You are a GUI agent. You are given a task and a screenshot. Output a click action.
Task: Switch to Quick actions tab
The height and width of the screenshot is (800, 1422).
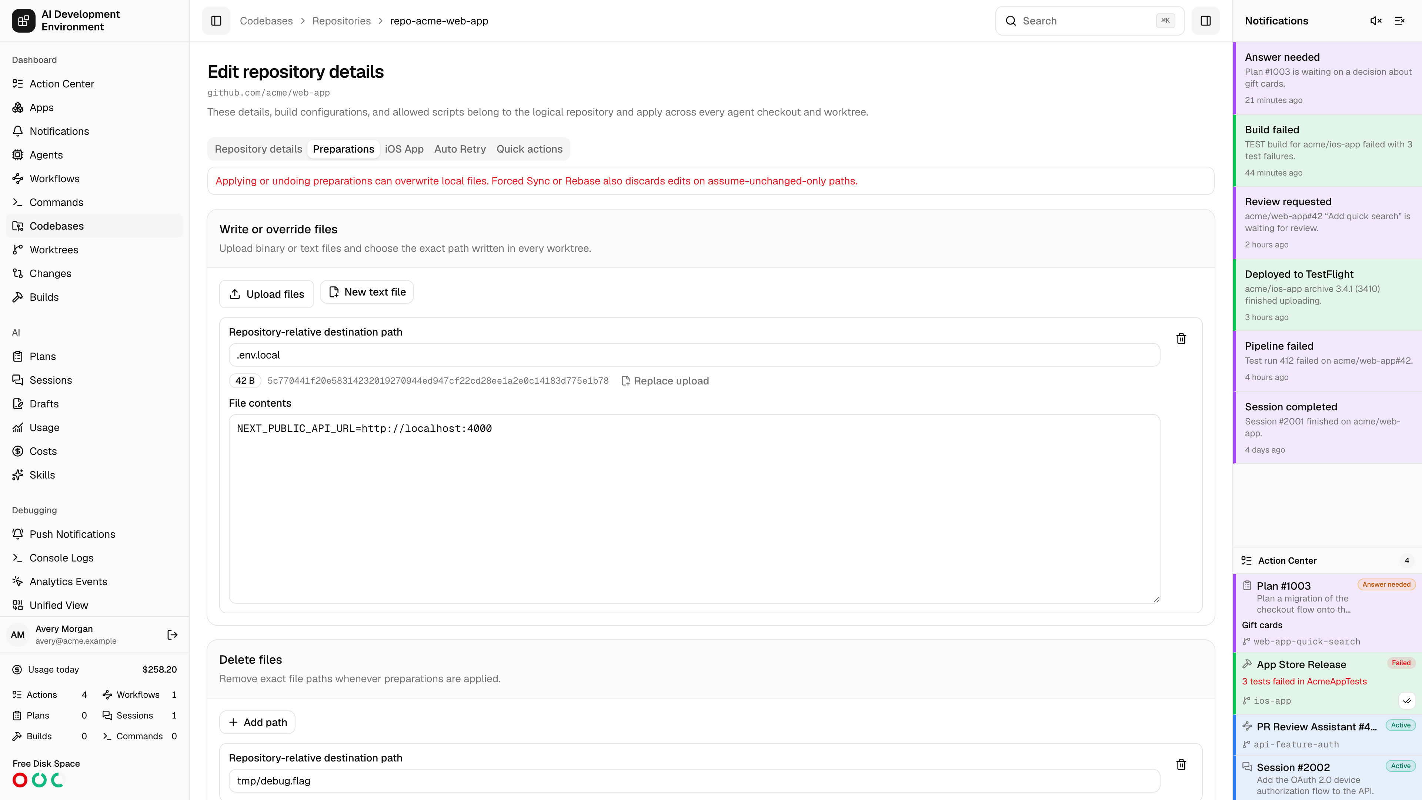tap(530, 149)
